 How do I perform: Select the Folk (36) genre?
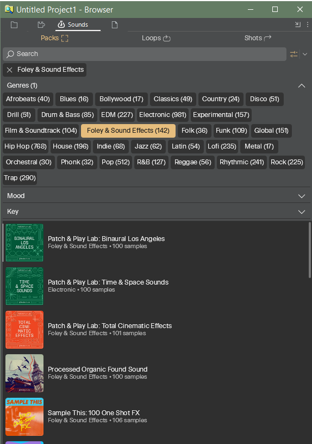tap(195, 131)
